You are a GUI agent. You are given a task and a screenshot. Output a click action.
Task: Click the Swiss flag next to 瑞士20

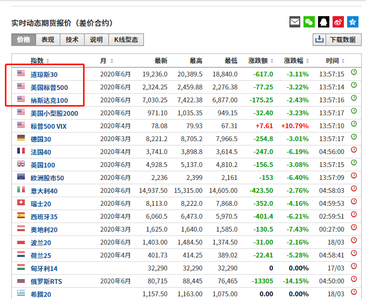coord(21,203)
